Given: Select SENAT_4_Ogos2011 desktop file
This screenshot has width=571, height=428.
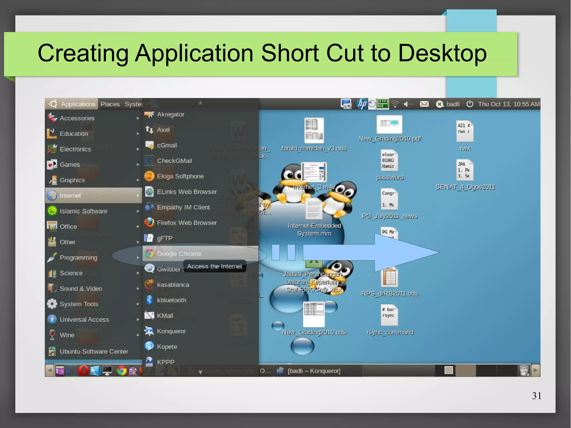Looking at the screenshot, I should 465,175.
